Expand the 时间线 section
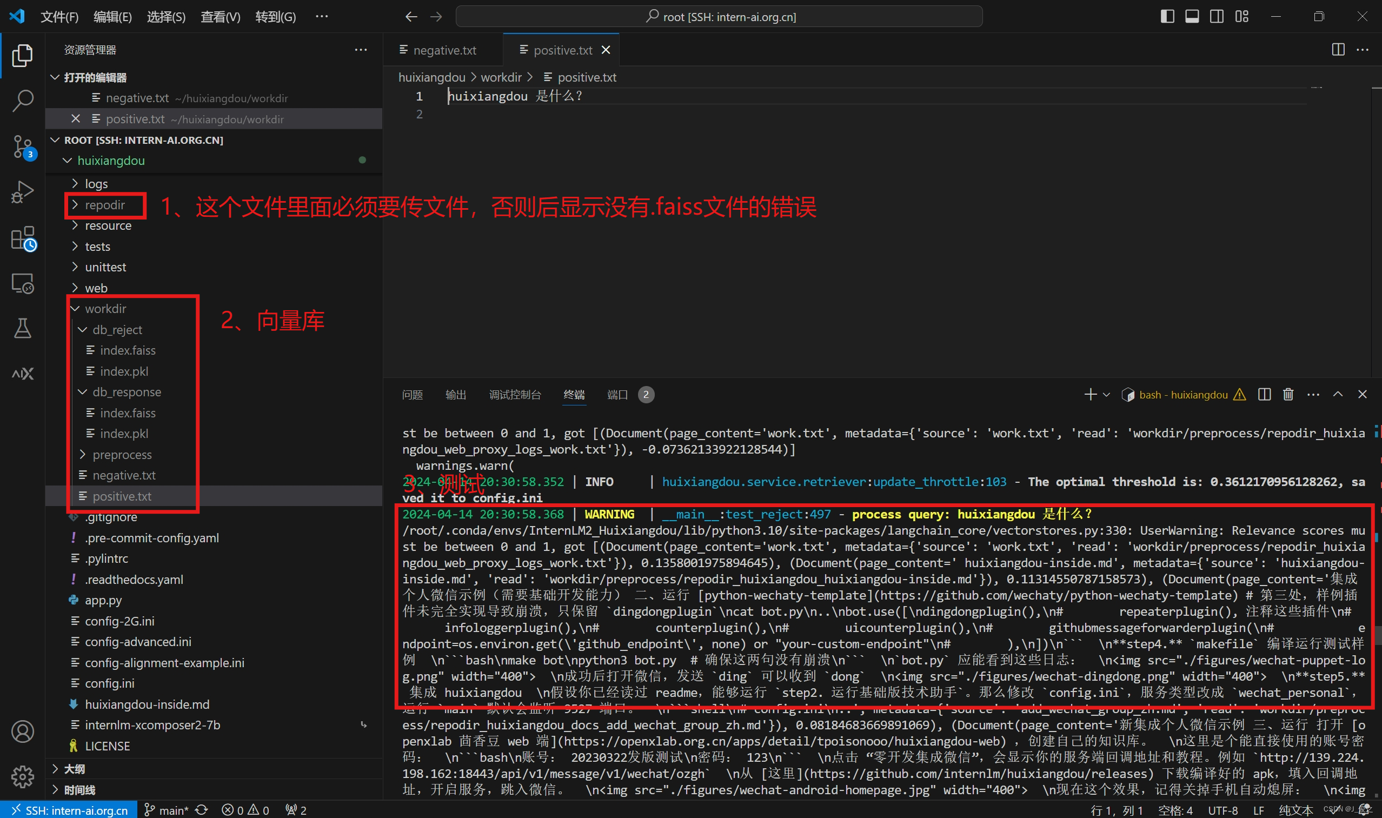 pyautogui.click(x=214, y=789)
